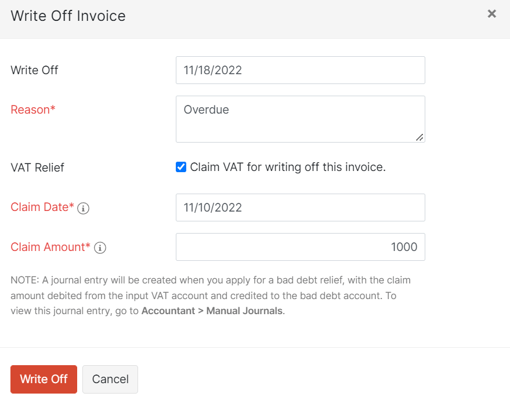Click the Write Off confirmation button
This screenshot has width=510, height=404.
[x=44, y=379]
